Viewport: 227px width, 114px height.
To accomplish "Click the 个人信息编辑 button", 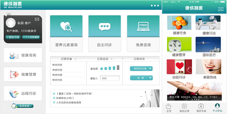I will pyautogui.click(x=31, y=37).
